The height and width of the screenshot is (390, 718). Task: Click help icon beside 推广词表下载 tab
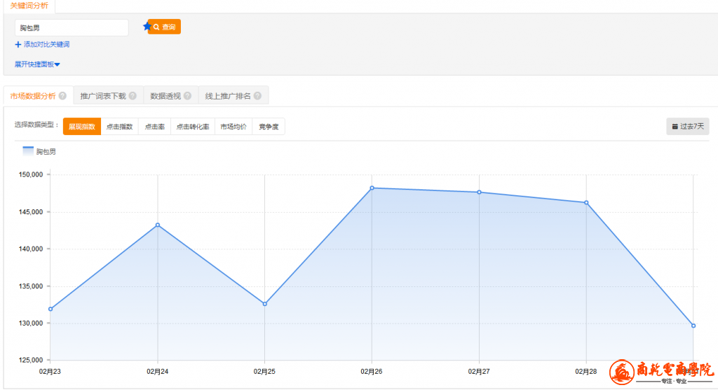point(133,96)
